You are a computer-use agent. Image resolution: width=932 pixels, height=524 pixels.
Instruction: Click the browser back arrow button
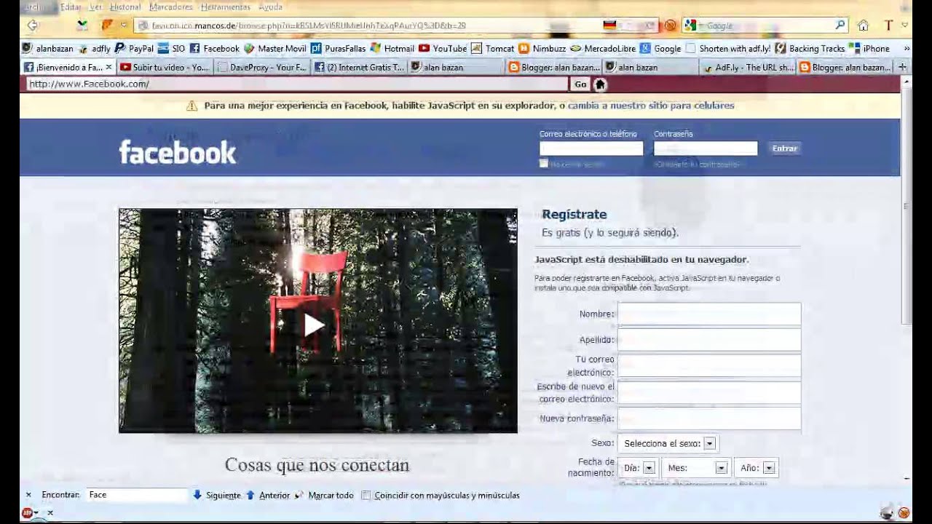(x=32, y=25)
